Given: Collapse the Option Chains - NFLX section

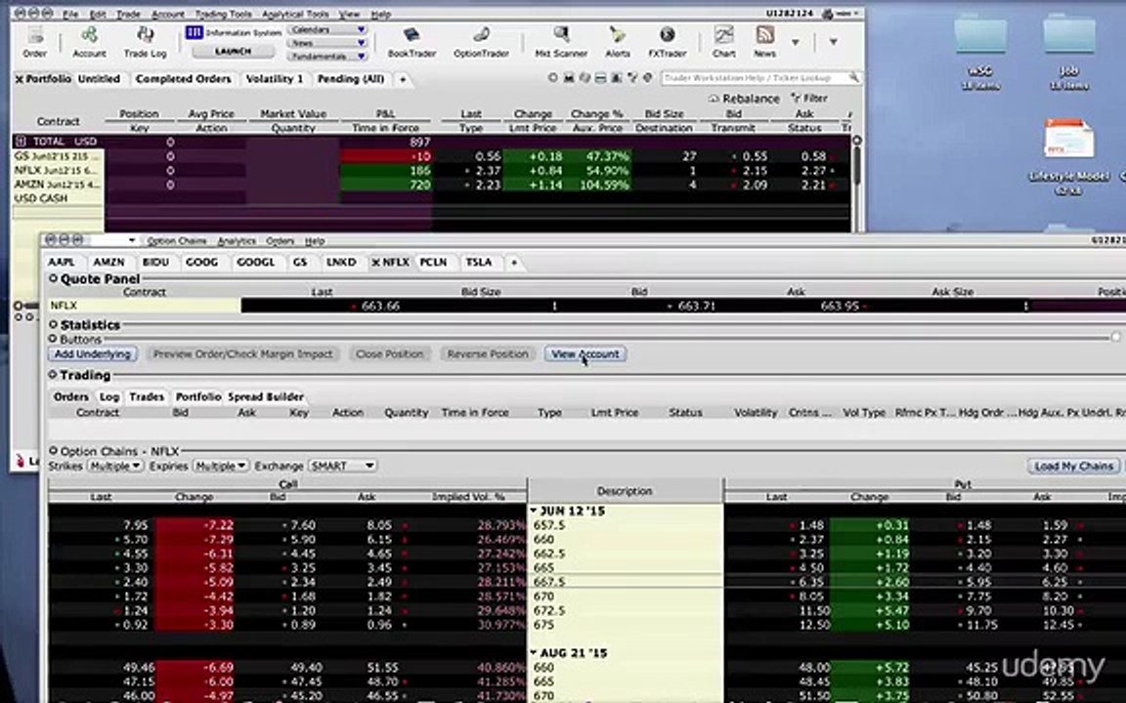Looking at the screenshot, I should click(x=53, y=450).
